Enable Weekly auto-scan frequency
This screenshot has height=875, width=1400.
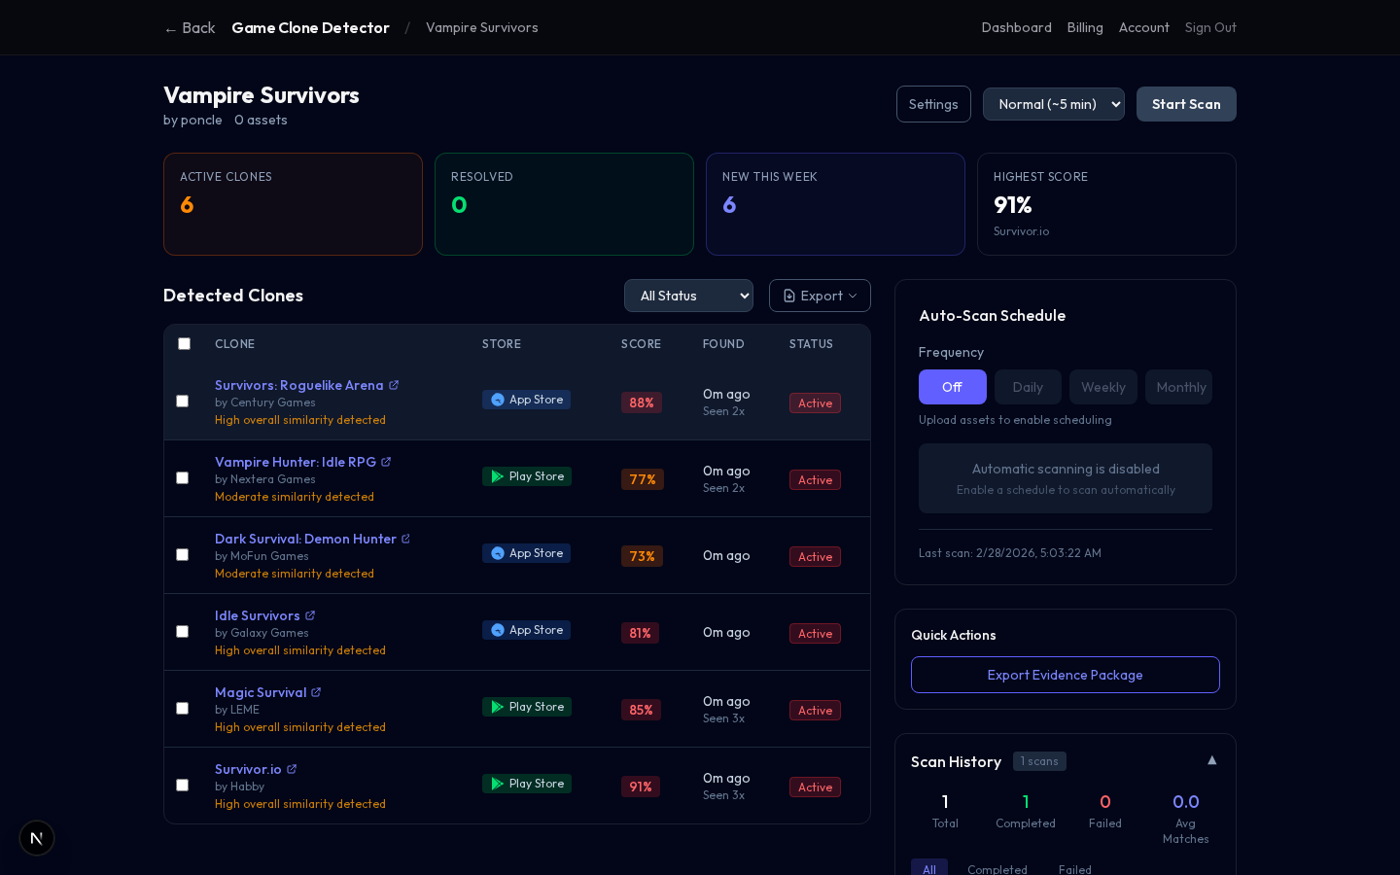click(x=1102, y=387)
